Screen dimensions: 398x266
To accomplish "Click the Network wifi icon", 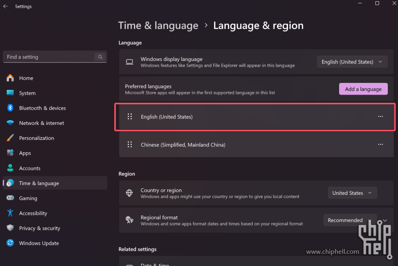I will pos(10,123).
